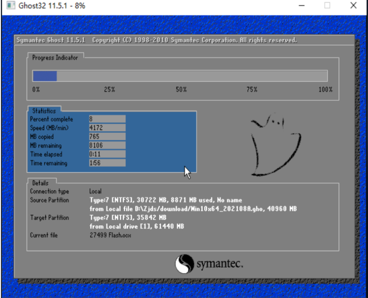Select the Progress Indicator heading

click(x=55, y=58)
